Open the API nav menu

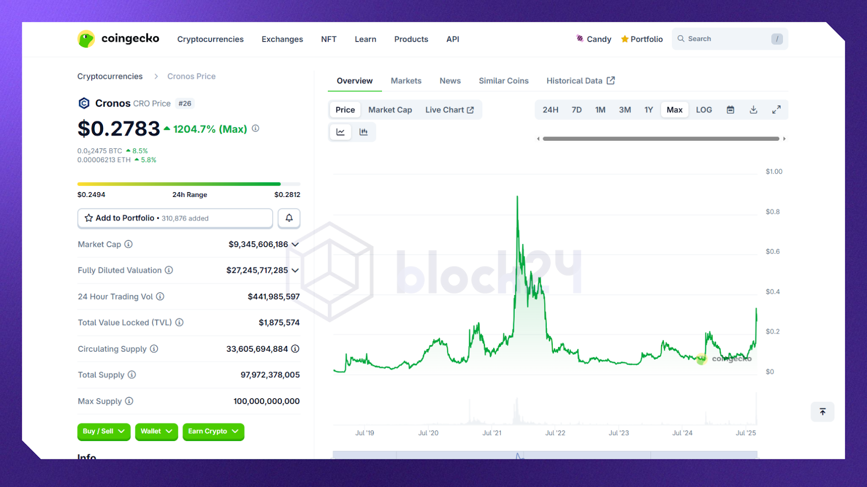click(453, 39)
